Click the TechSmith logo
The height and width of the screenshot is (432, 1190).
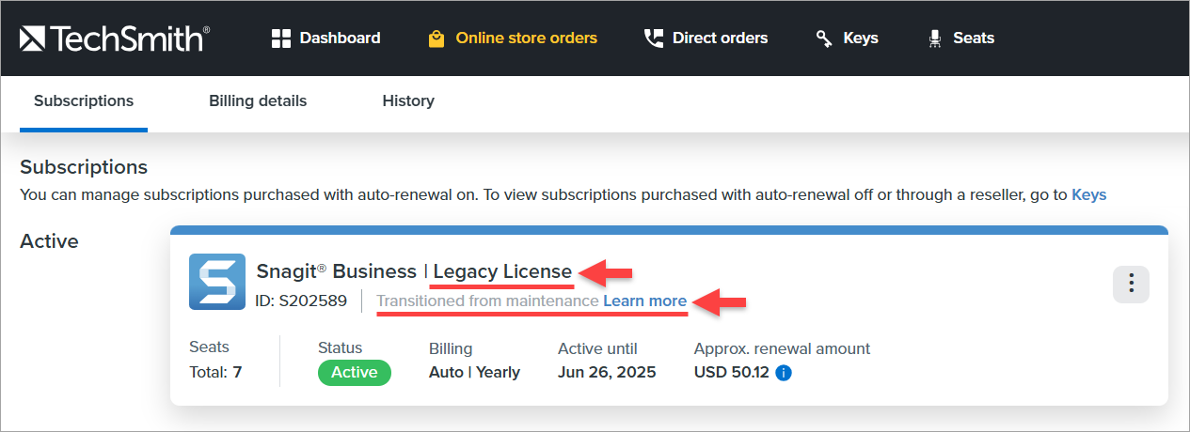115,39
